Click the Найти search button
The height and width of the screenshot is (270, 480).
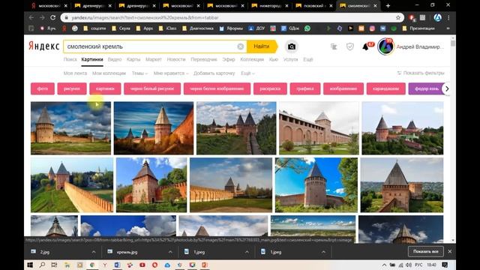[262, 46]
